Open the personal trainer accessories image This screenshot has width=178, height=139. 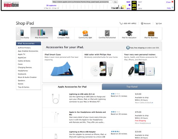142,69
